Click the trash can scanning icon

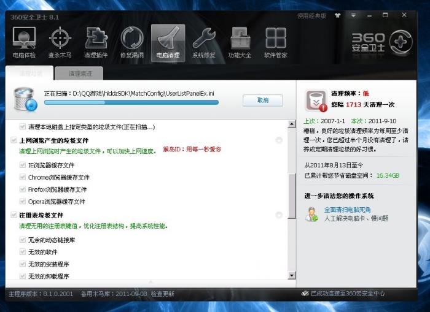pyautogui.click(x=25, y=99)
